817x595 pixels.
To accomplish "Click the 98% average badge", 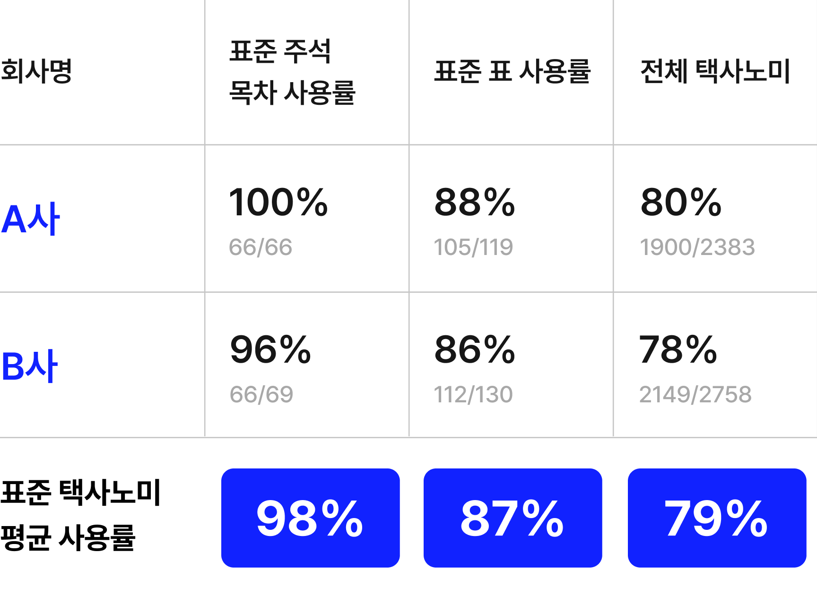I will (x=310, y=518).
